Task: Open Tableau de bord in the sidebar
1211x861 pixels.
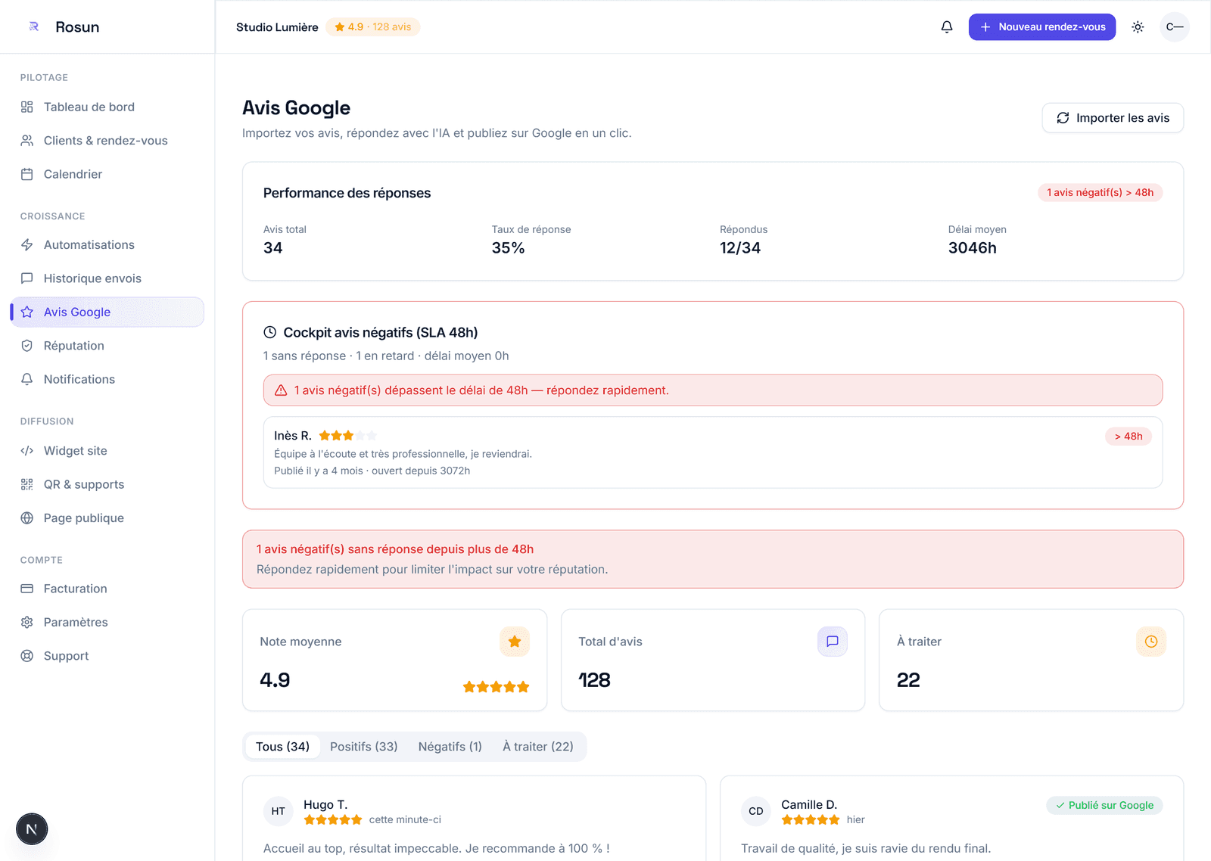Action: (x=107, y=107)
